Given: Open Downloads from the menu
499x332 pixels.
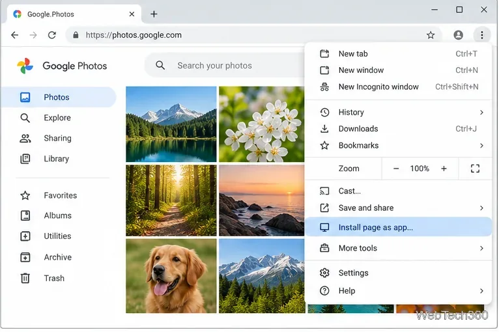Looking at the screenshot, I should pos(398,129).
